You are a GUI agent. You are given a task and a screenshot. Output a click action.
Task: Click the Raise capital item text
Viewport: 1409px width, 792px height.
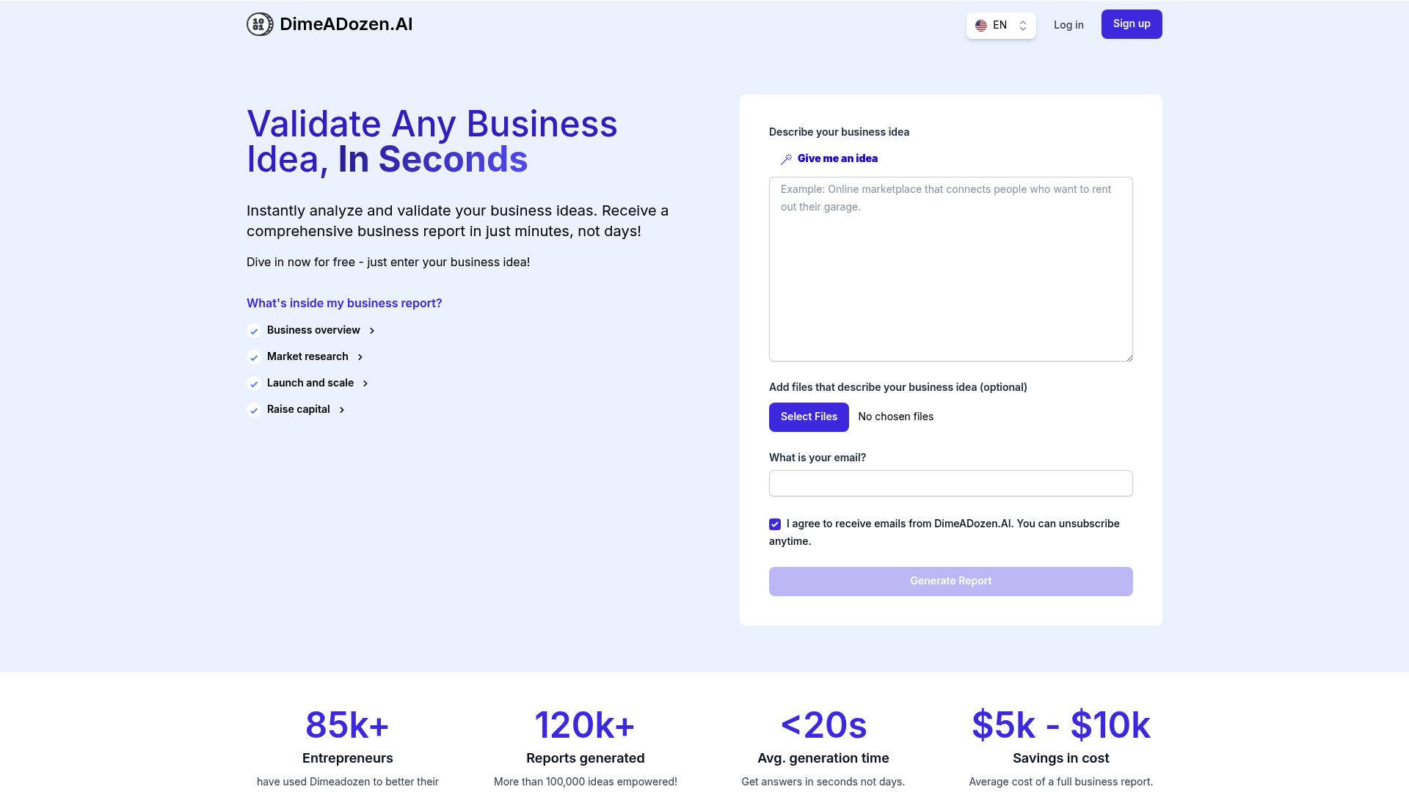(x=299, y=409)
